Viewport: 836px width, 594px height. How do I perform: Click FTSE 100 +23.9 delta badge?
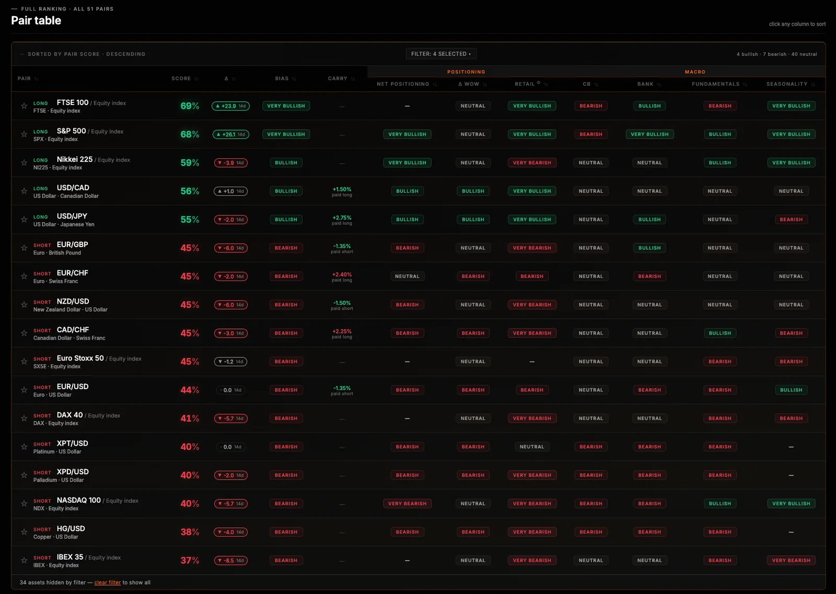(x=230, y=106)
